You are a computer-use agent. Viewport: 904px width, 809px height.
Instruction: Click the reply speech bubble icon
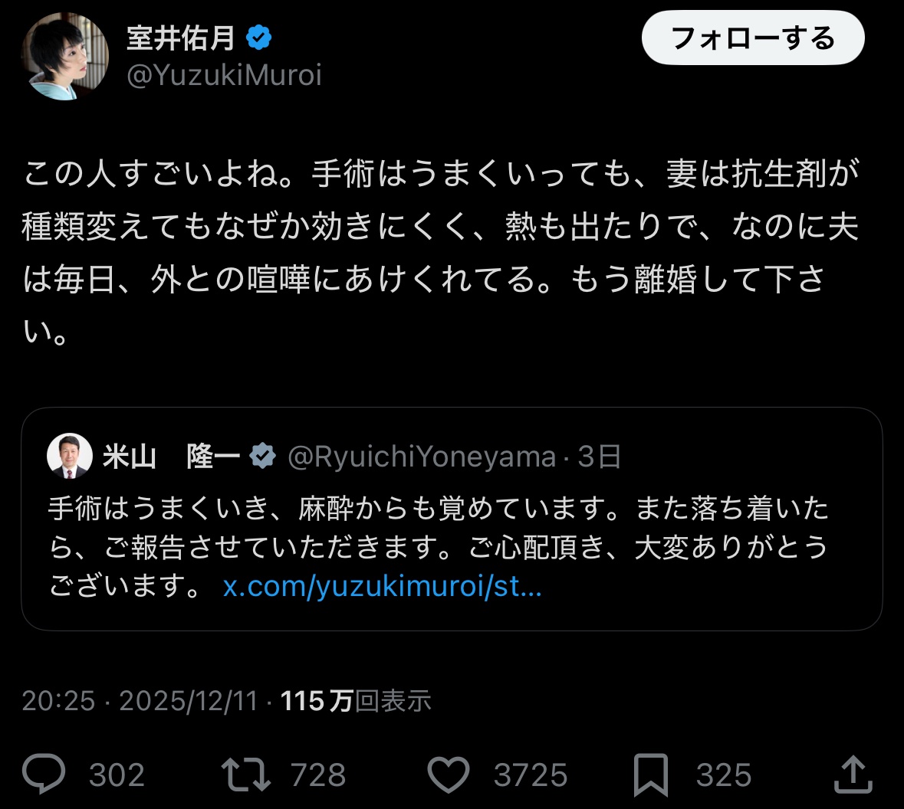pos(44,775)
